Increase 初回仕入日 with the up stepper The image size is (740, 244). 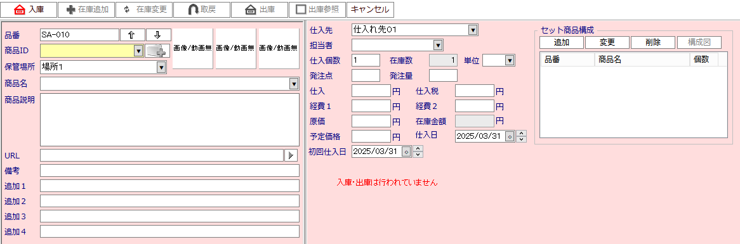[x=418, y=149]
